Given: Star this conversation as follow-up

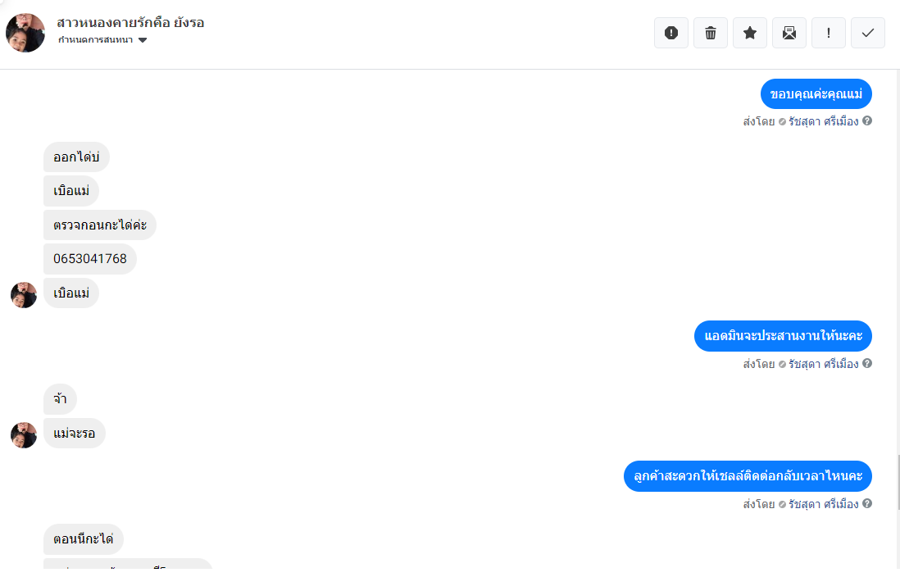Looking at the screenshot, I should 750,33.
